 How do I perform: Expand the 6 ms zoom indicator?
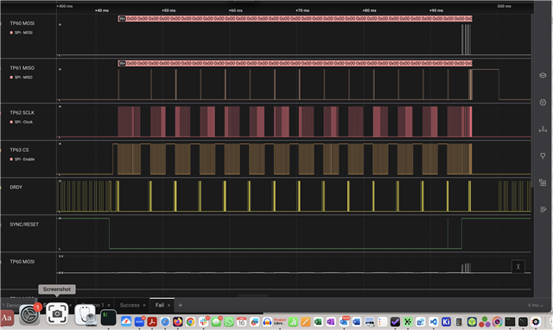536,305
